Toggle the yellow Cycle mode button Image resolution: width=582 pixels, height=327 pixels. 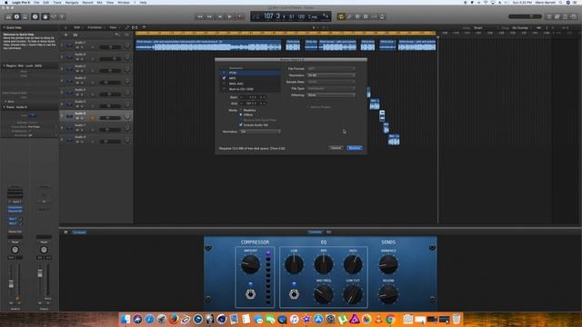point(341,16)
